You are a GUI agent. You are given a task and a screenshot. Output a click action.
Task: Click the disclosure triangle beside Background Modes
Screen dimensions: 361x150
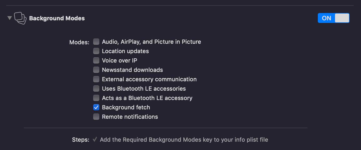click(x=9, y=18)
